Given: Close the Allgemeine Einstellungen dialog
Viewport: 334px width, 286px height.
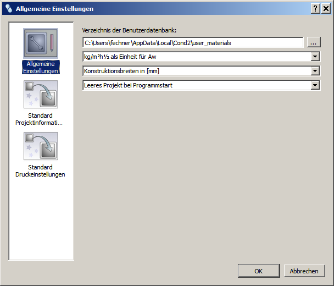Looking at the screenshot, I should pos(326,9).
